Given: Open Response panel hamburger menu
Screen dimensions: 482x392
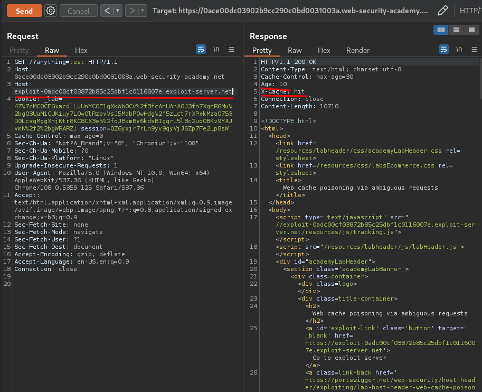Looking at the screenshot, I should coord(474,49).
